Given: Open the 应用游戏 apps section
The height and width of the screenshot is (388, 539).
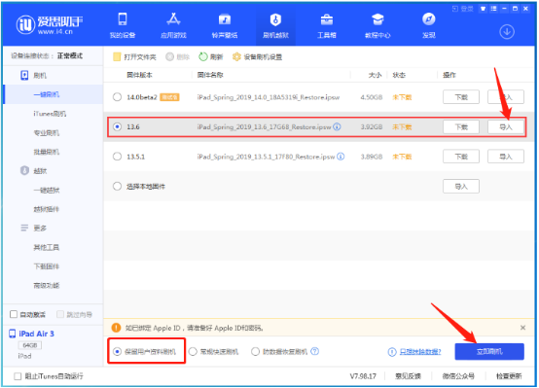Looking at the screenshot, I should coord(173,25).
